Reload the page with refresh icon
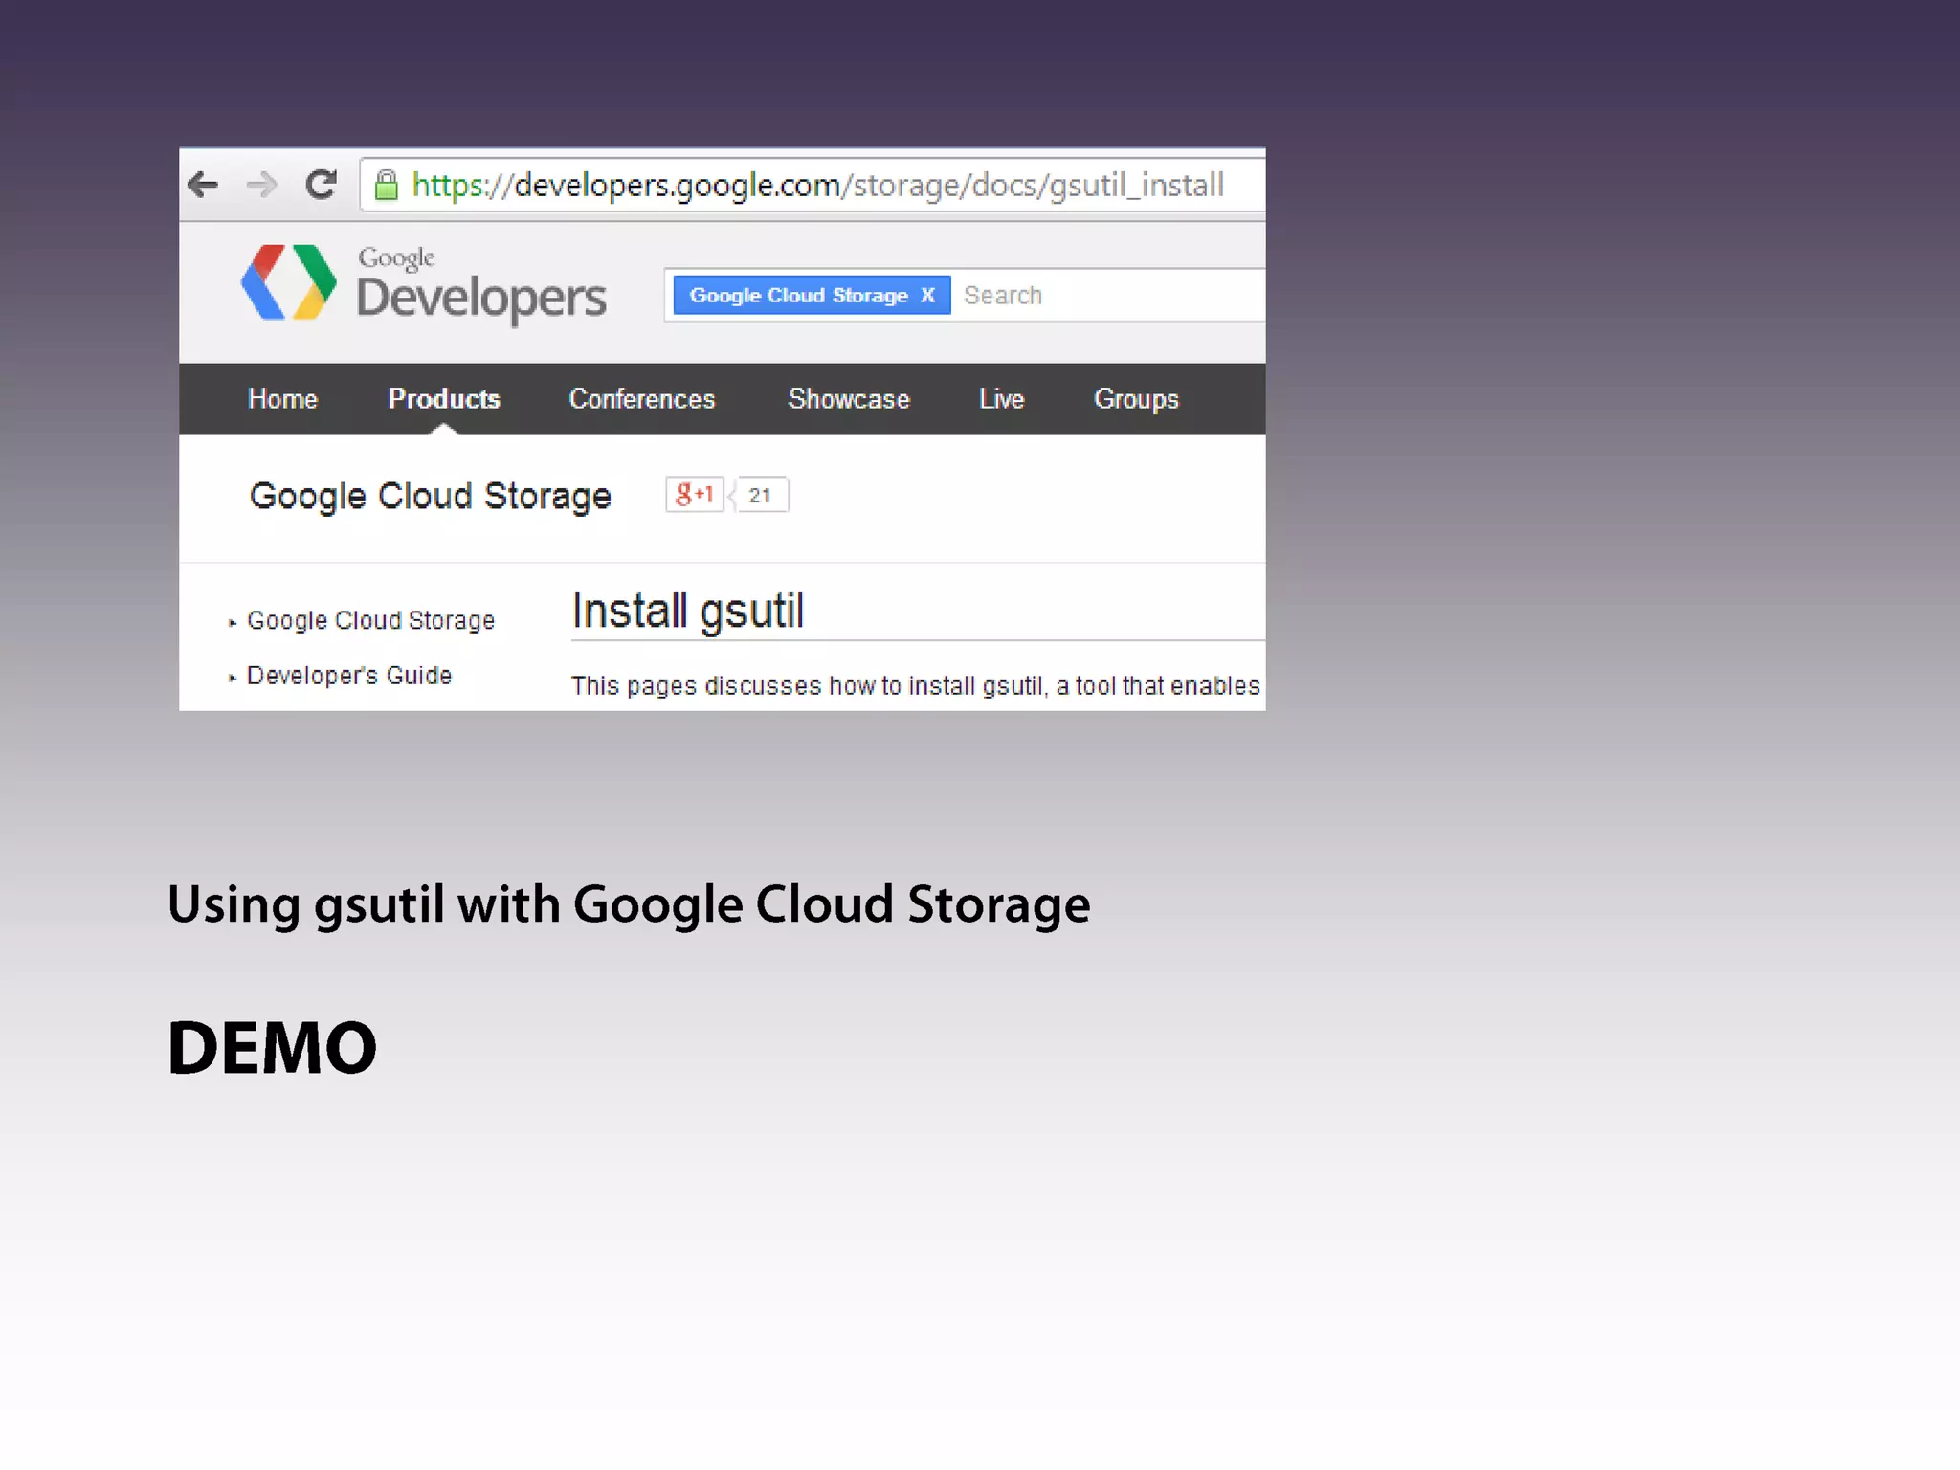The height and width of the screenshot is (1470, 1960). point(322,184)
